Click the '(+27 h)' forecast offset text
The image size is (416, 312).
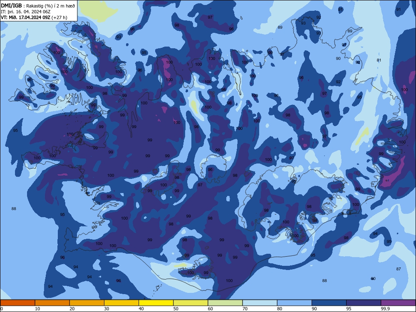[59, 17]
